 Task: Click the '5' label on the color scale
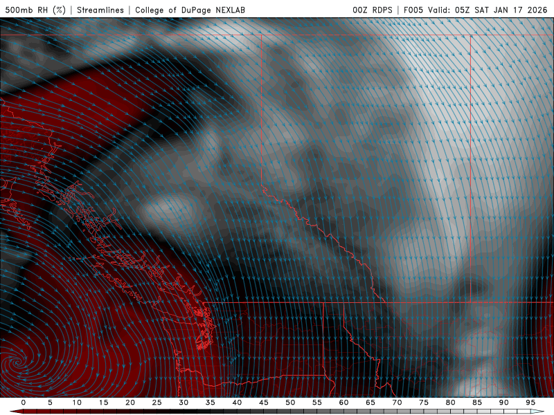[x=50, y=403]
